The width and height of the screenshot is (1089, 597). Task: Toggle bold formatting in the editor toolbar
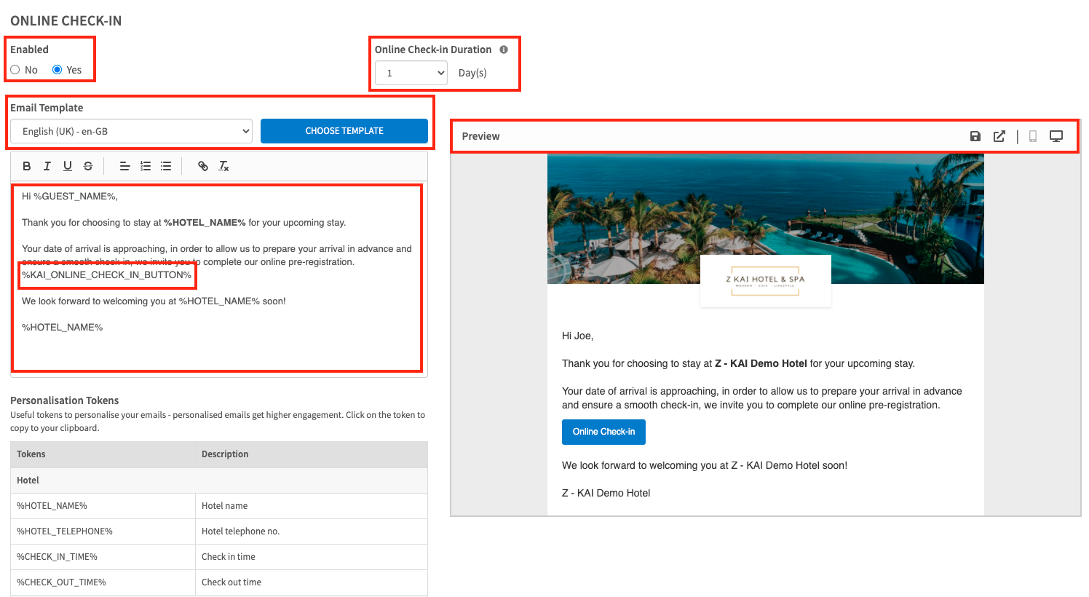pyautogui.click(x=27, y=166)
